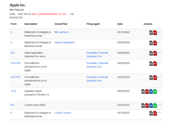
Task: Open the 8-K form link
Action: (13, 105)
